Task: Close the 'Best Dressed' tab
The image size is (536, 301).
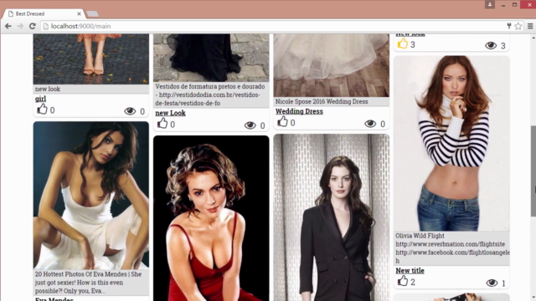Action: coord(79,13)
